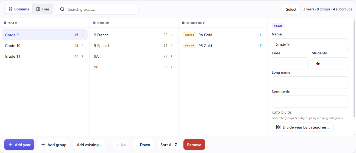
Task: Select the 9 Spanish group
Action: coord(134,46)
